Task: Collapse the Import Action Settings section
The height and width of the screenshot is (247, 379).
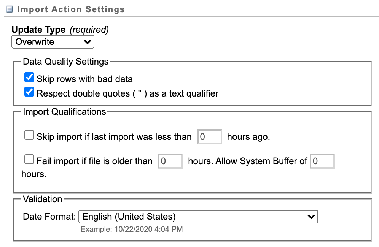Action: (x=10, y=9)
